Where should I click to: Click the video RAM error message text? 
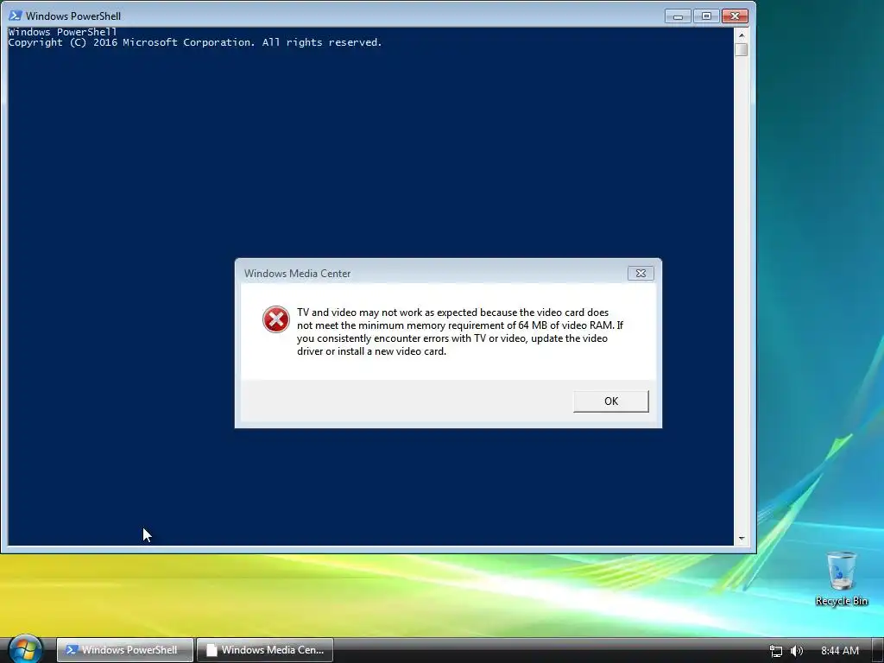click(x=460, y=331)
